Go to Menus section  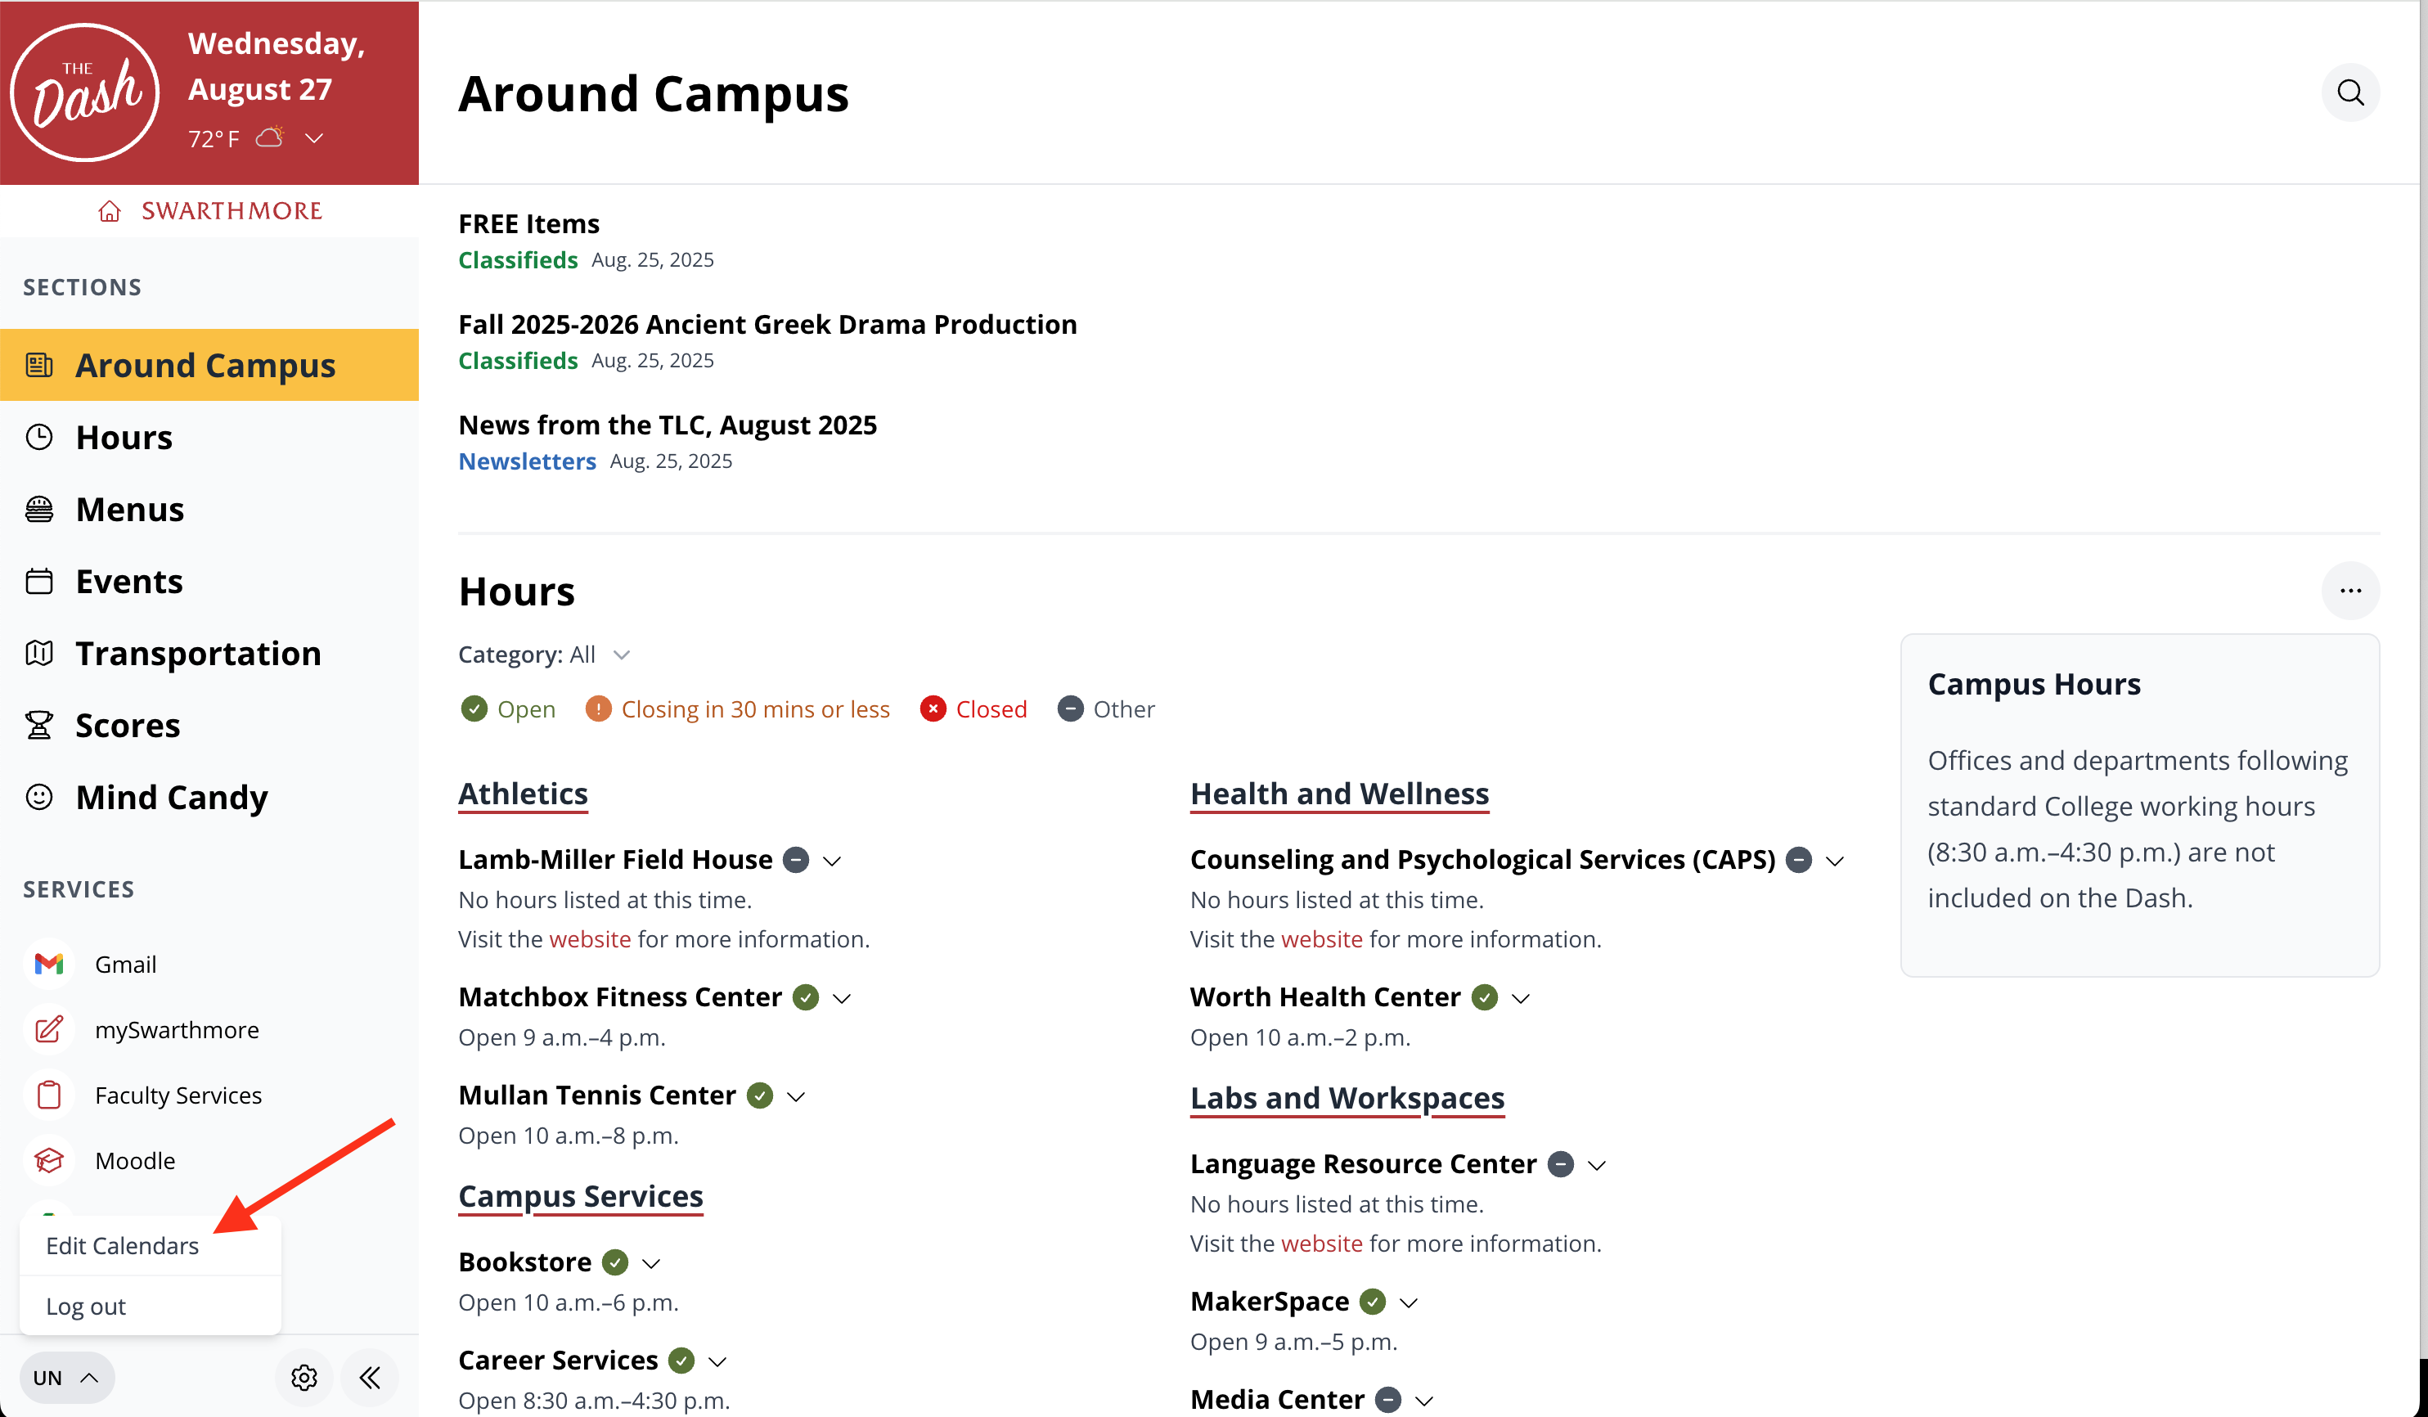pos(209,509)
